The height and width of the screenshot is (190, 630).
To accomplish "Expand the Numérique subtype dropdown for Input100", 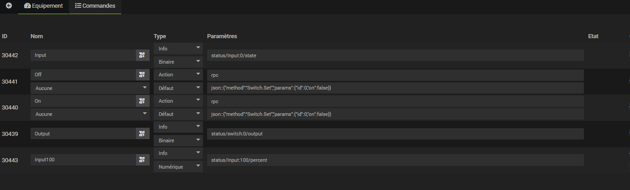I will click(x=178, y=167).
